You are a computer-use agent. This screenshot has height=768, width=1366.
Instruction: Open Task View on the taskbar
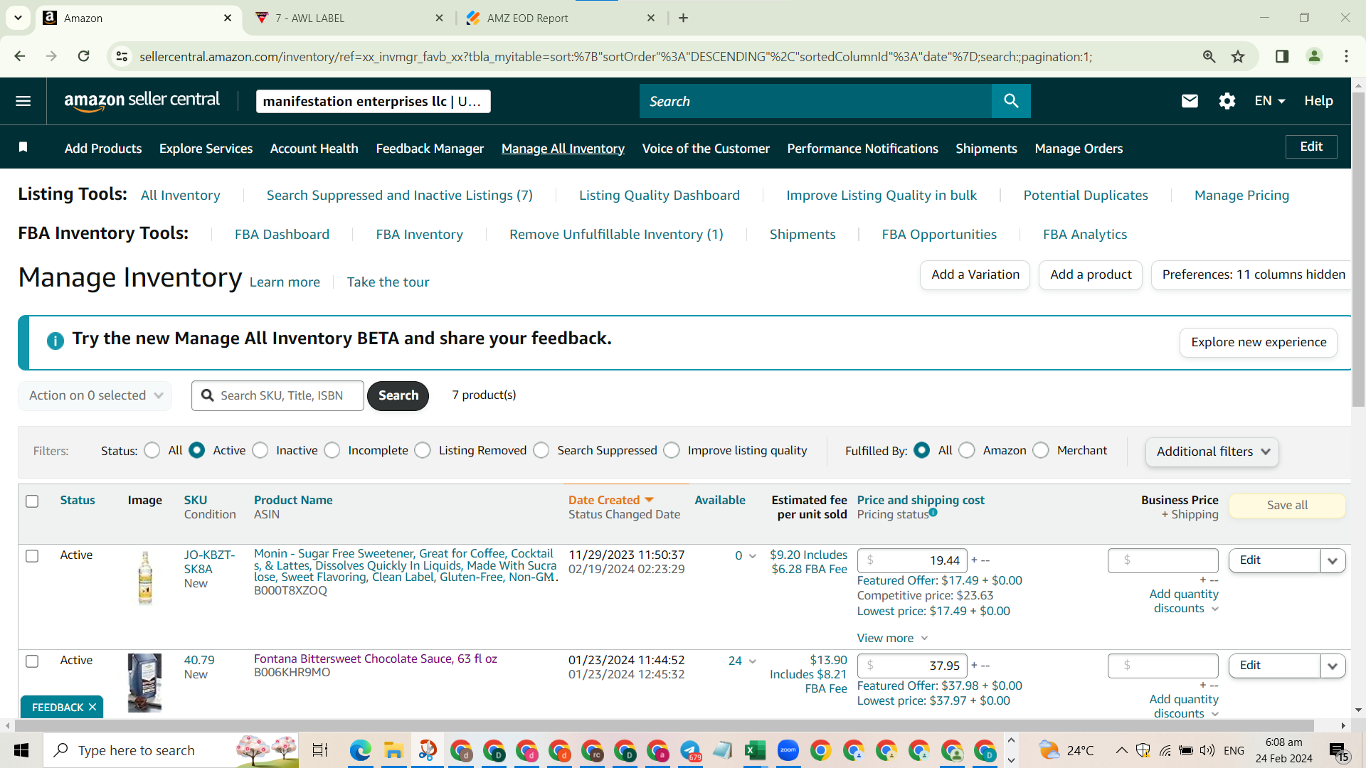coord(320,750)
